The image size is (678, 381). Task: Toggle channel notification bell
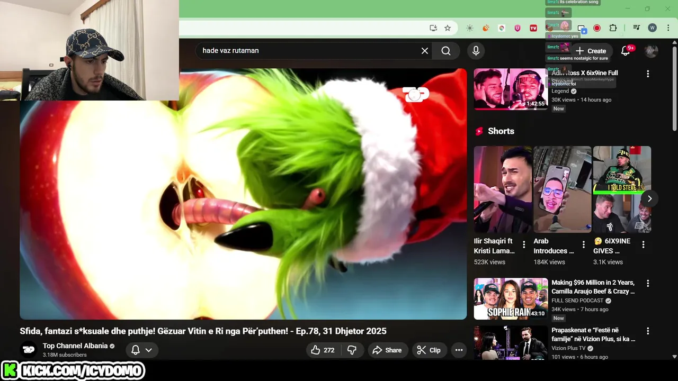coord(136,350)
